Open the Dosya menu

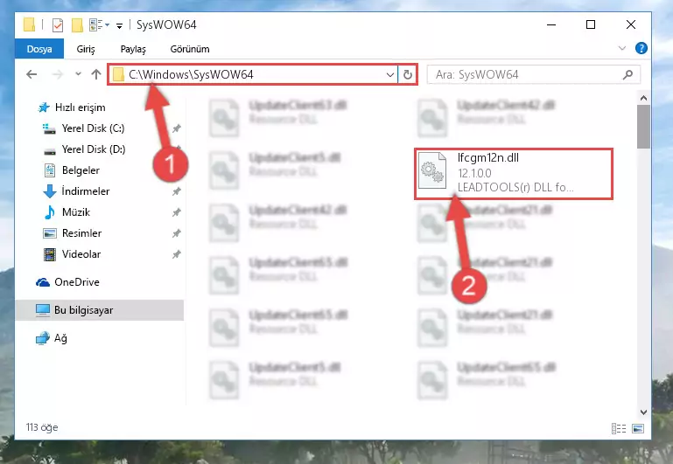coord(39,49)
